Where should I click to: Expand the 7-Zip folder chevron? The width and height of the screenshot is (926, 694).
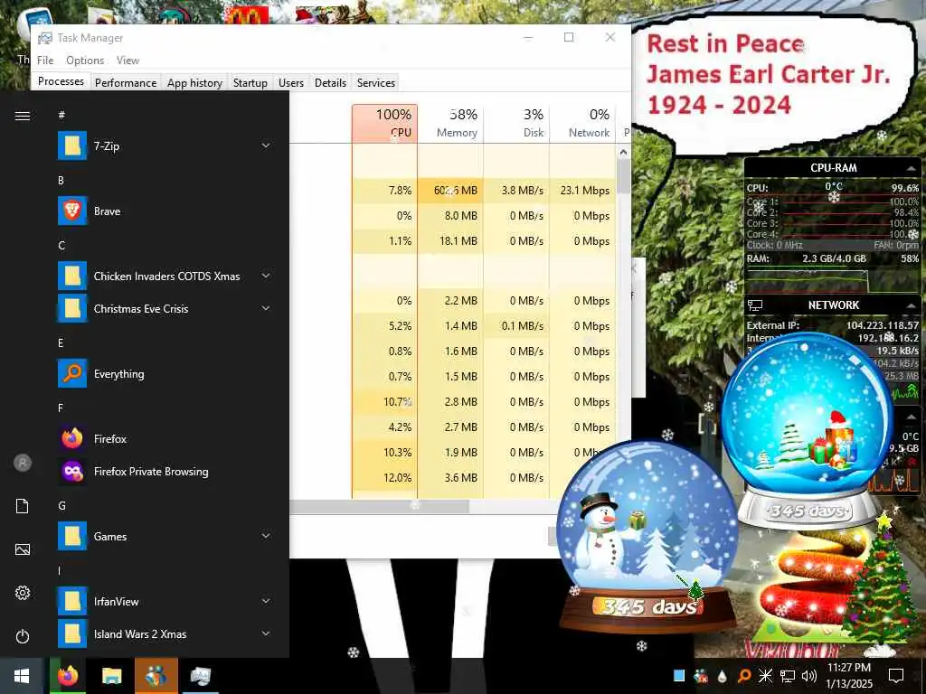tap(266, 145)
